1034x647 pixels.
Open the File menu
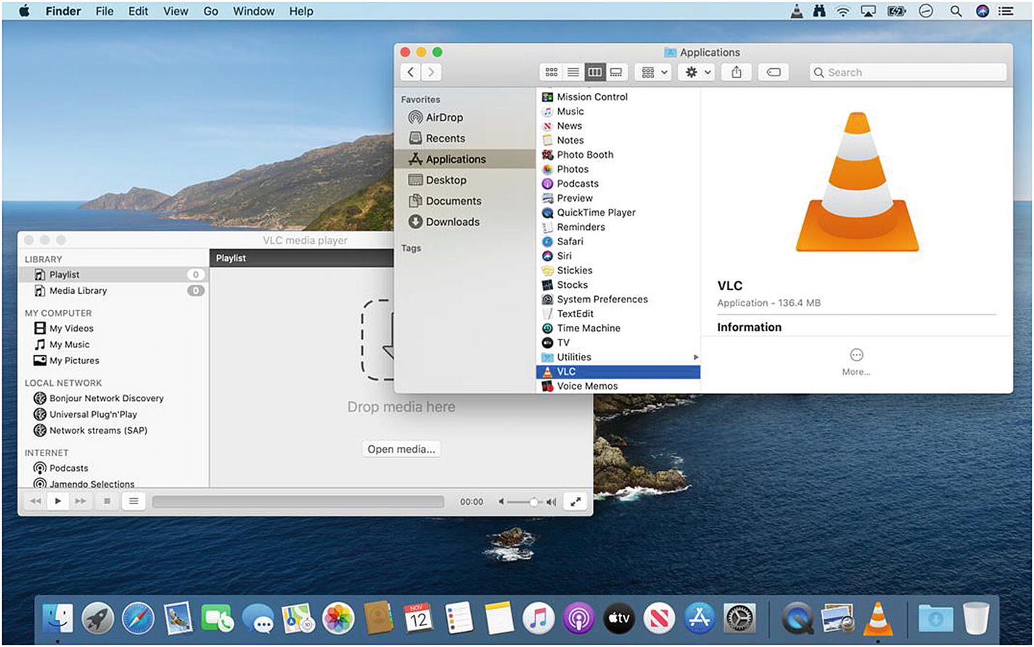pyautogui.click(x=104, y=11)
